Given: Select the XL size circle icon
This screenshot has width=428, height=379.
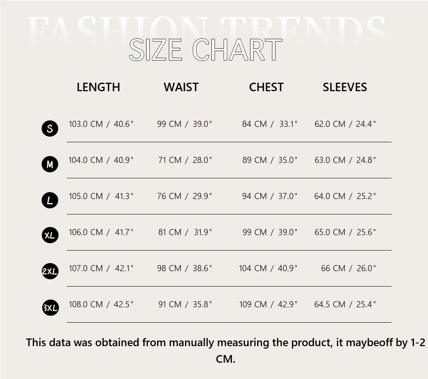Looking at the screenshot, I should tap(50, 236).
